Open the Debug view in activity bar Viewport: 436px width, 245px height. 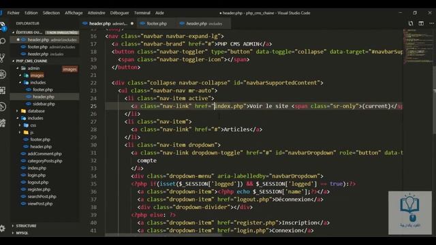click(3, 74)
